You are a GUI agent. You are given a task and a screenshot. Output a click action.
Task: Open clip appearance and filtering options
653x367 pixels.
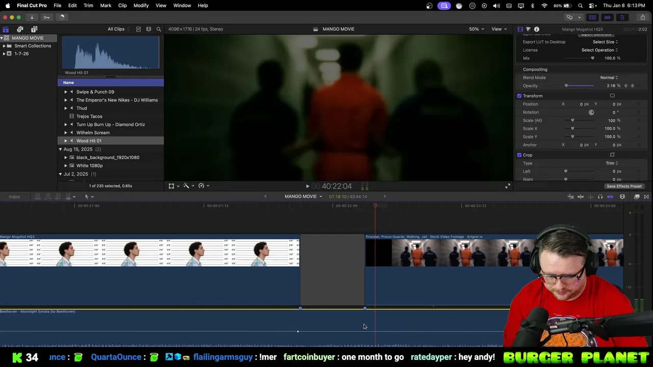[x=148, y=29]
